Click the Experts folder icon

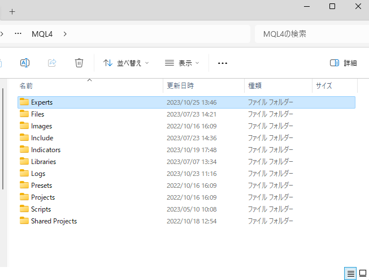point(24,102)
